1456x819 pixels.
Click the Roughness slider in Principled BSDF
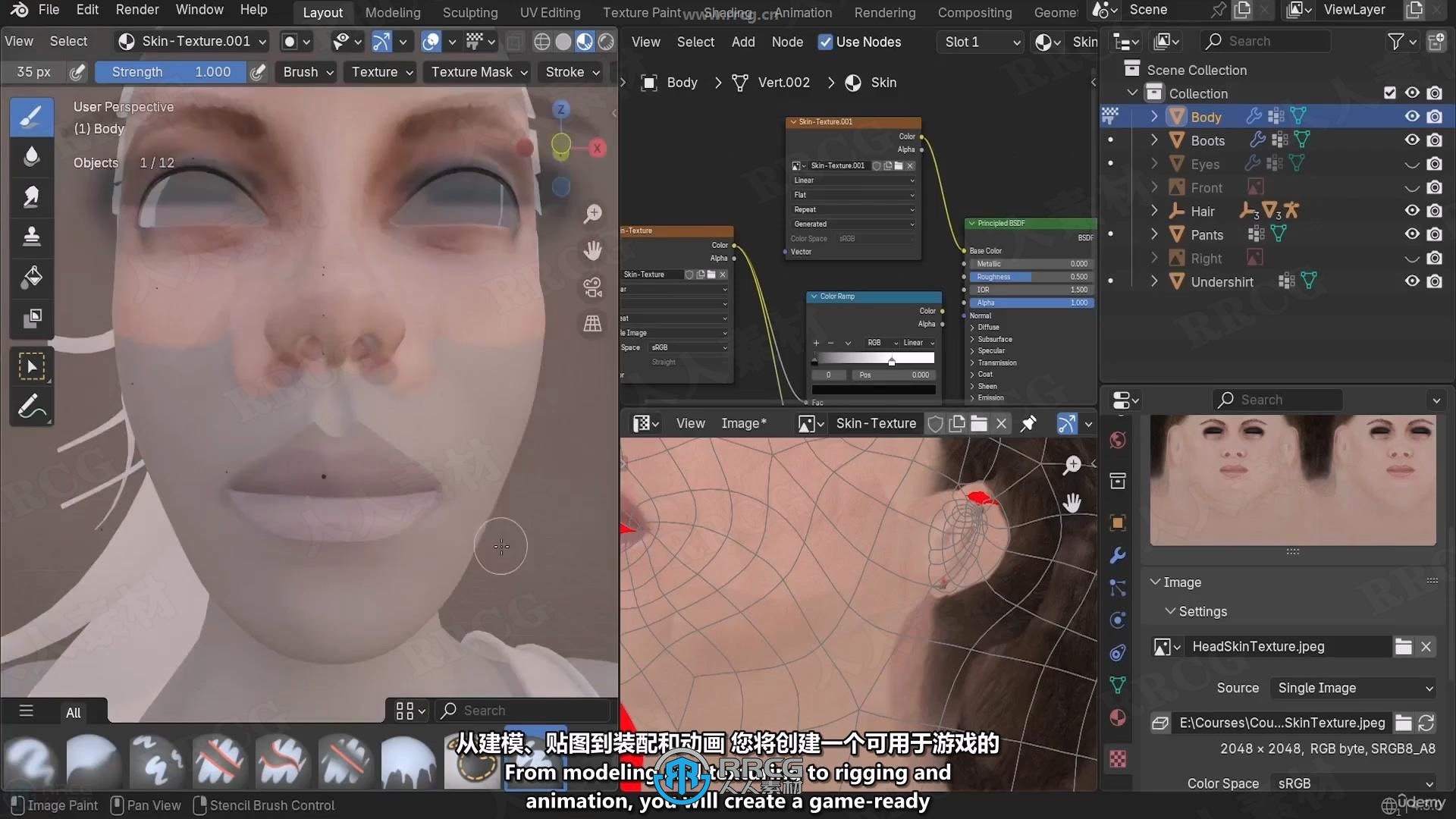click(1031, 277)
